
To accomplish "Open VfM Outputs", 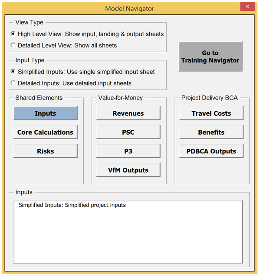I will pyautogui.click(x=128, y=170).
